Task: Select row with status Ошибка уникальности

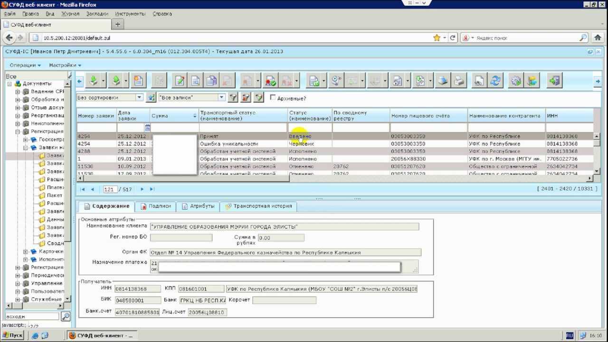Action: pos(335,143)
